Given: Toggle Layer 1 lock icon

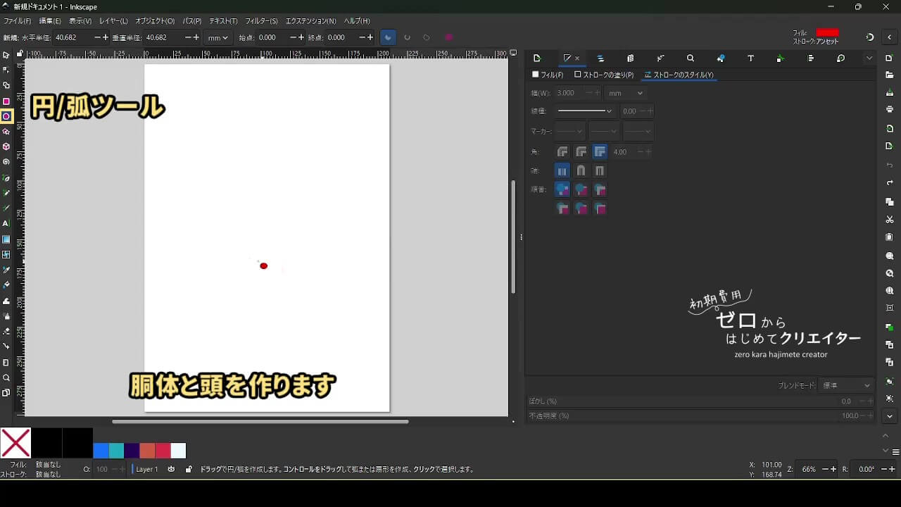Looking at the screenshot, I should point(189,469).
